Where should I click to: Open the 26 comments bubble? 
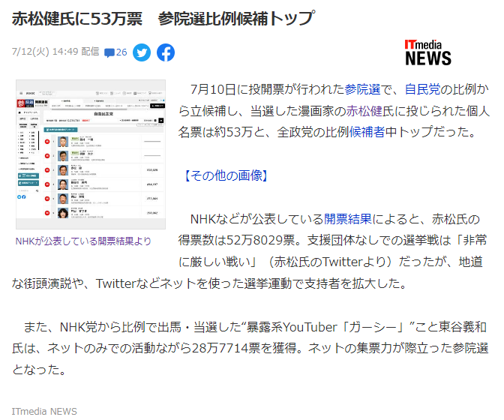click(115, 52)
